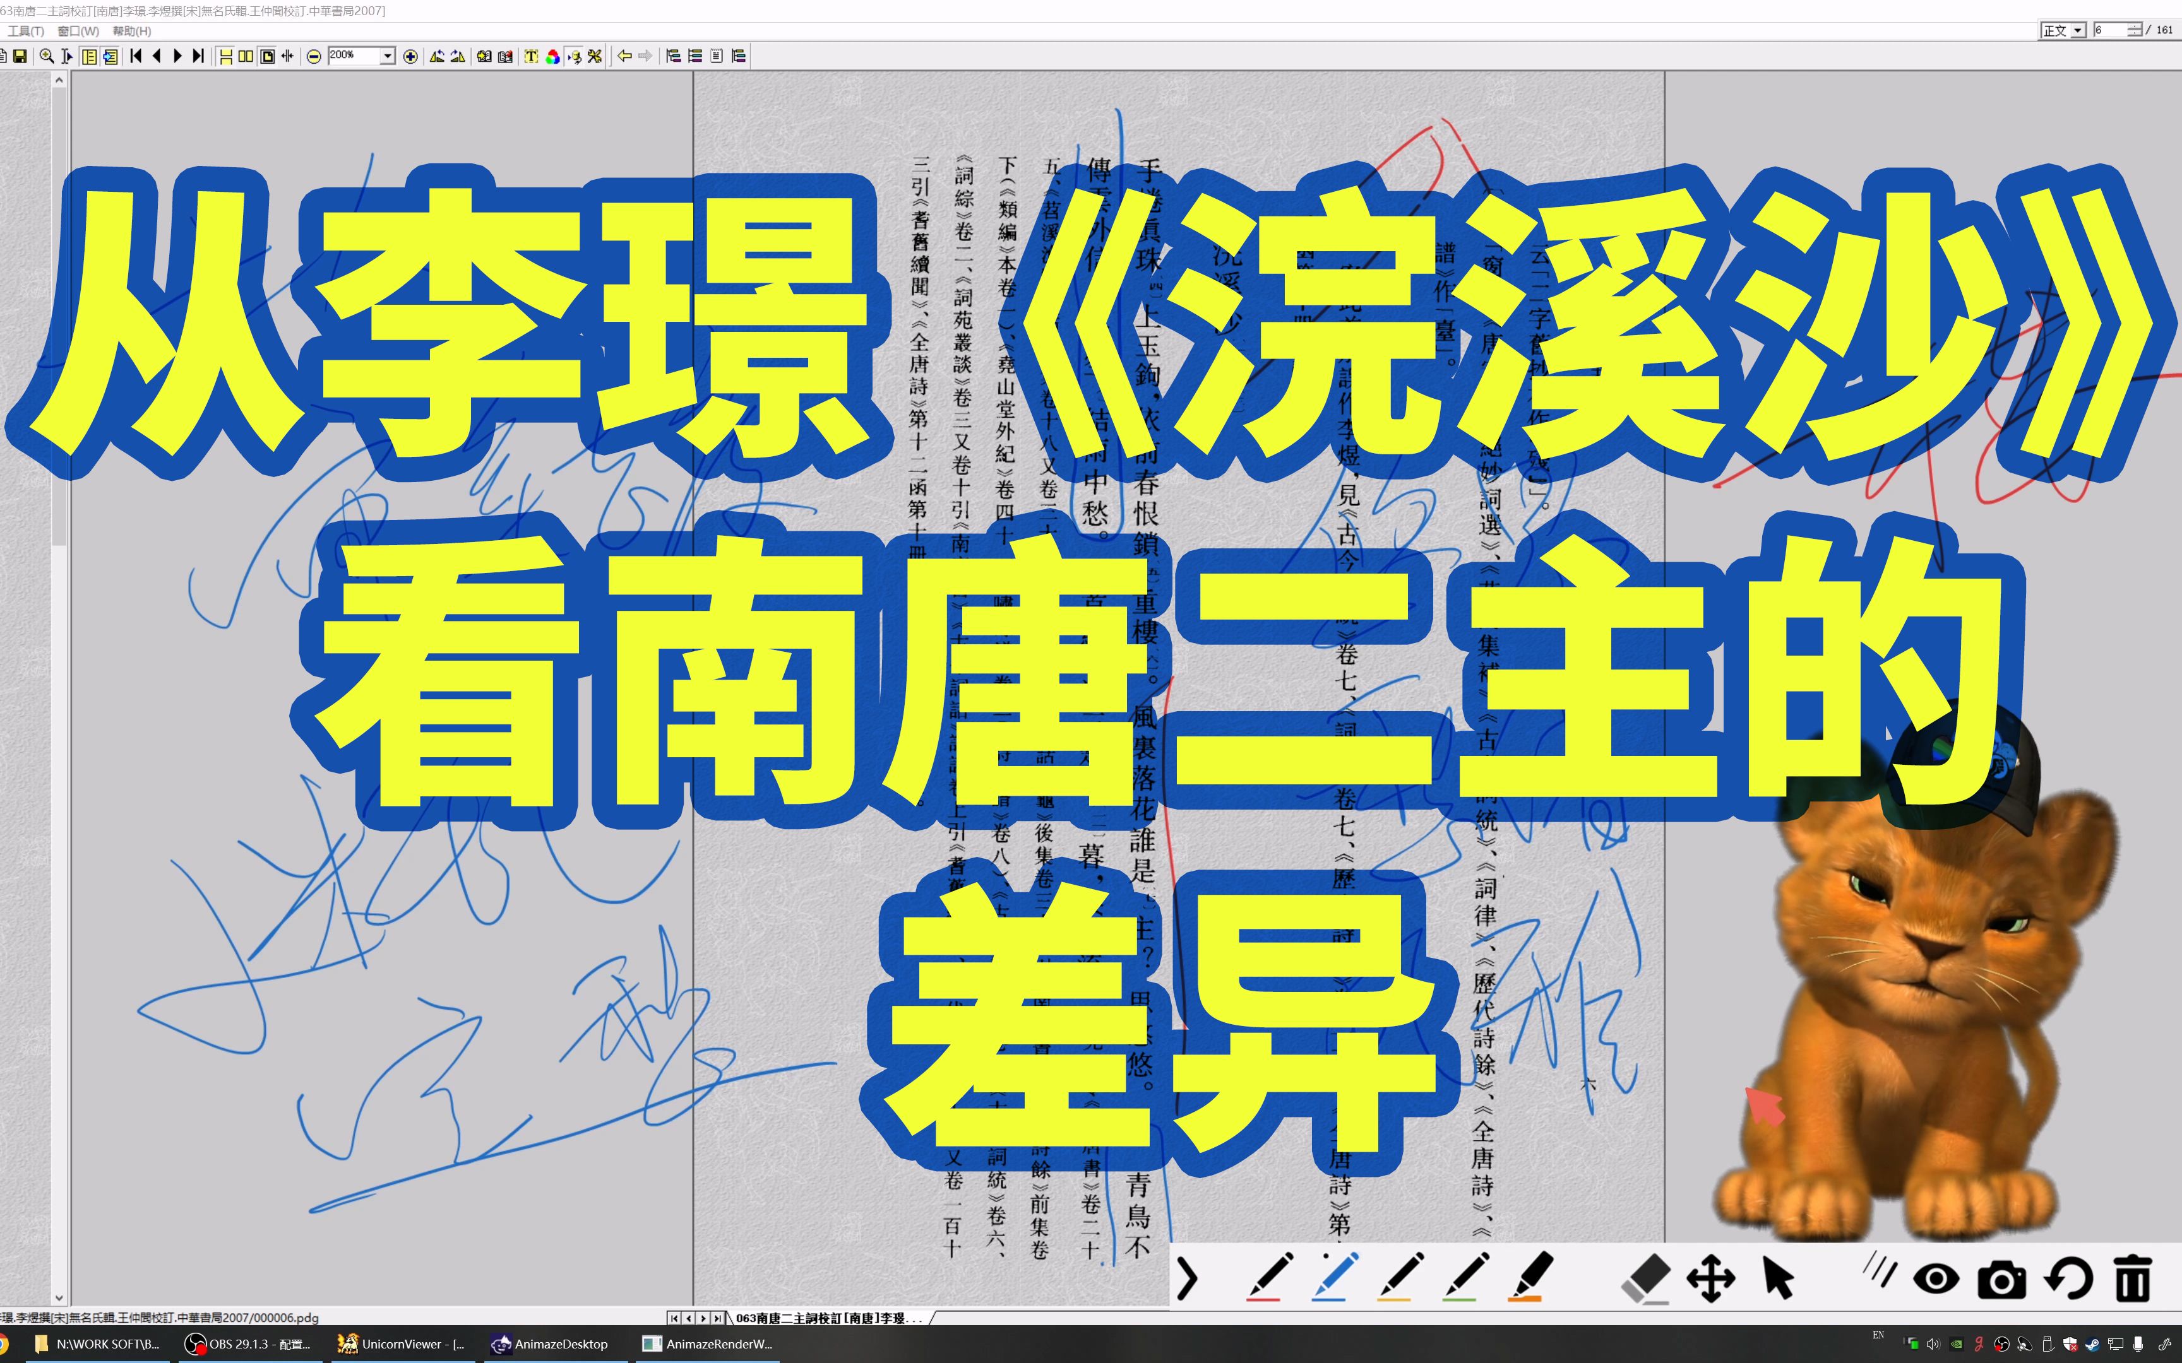
Task: Click the first tree-structure list icon
Action: point(674,56)
